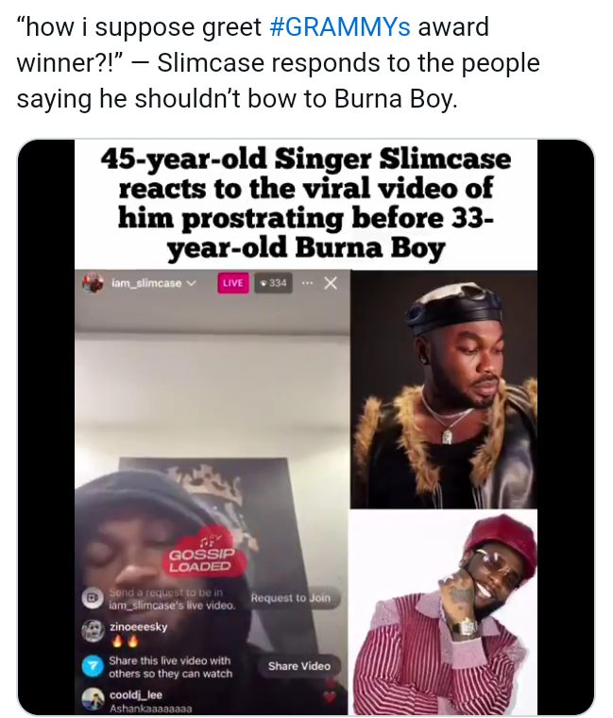The image size is (613, 718).
Task: Click the blue share paper-plane icon
Action: (93, 666)
